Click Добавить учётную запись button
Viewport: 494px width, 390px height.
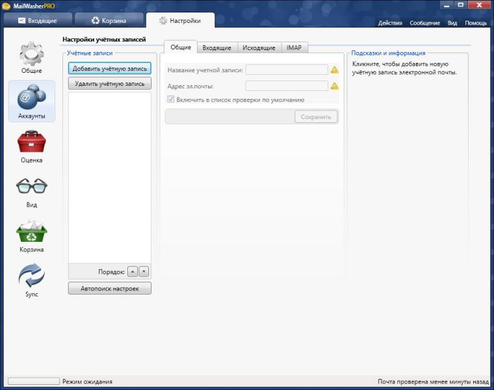tap(110, 68)
